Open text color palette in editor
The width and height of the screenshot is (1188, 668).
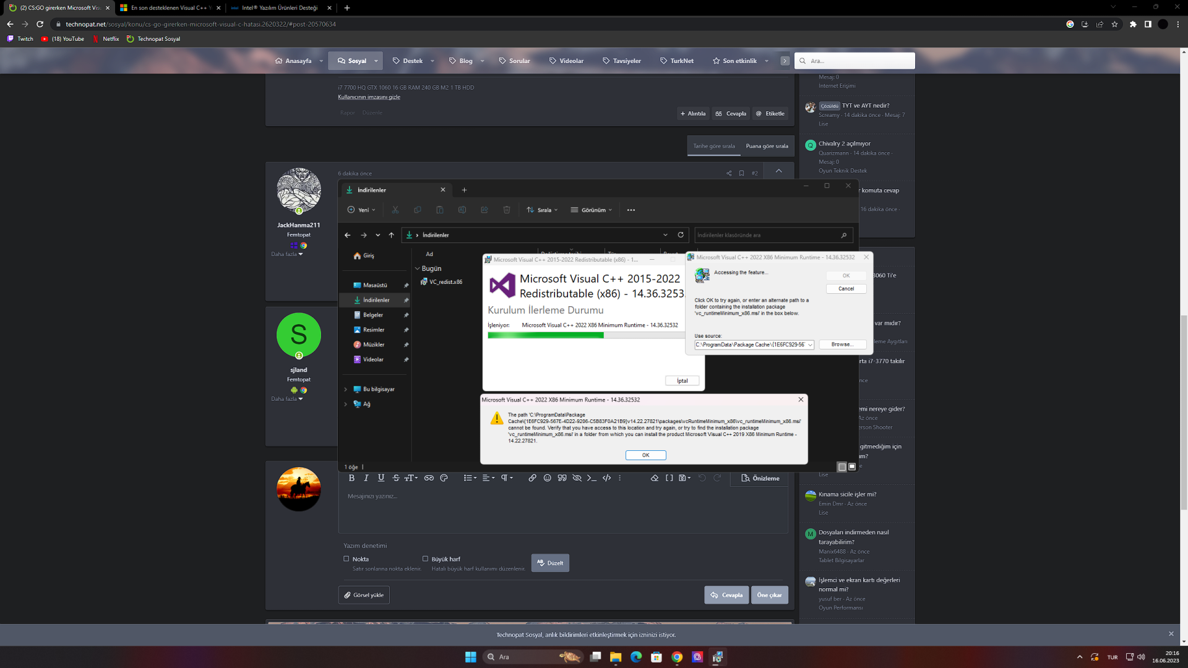point(444,478)
